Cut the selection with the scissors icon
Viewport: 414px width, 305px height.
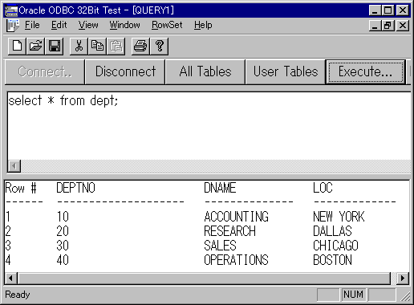coord(79,46)
